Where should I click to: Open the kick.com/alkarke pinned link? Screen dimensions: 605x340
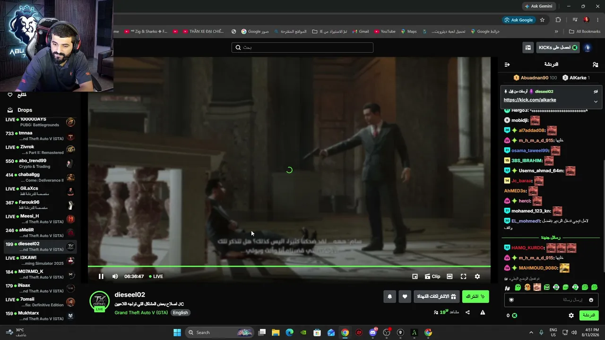(530, 100)
